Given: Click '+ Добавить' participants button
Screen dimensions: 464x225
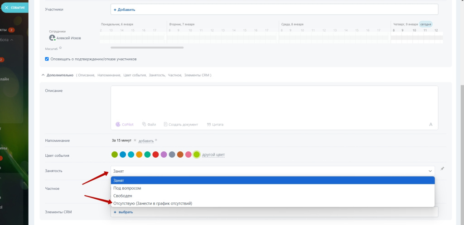Looking at the screenshot, I should pos(124,9).
